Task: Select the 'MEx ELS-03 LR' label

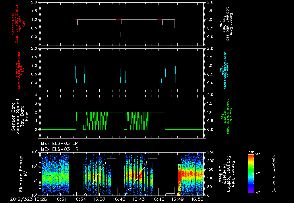Action: [59, 144]
